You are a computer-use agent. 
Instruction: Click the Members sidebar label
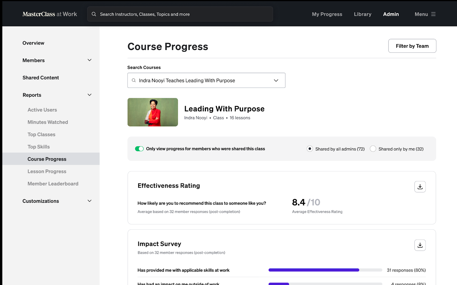click(x=33, y=60)
